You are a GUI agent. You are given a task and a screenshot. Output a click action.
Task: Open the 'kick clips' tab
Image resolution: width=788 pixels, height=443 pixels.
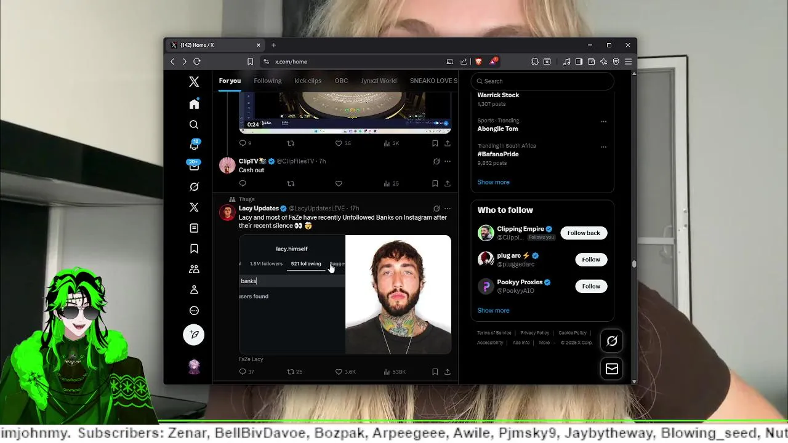coord(308,81)
